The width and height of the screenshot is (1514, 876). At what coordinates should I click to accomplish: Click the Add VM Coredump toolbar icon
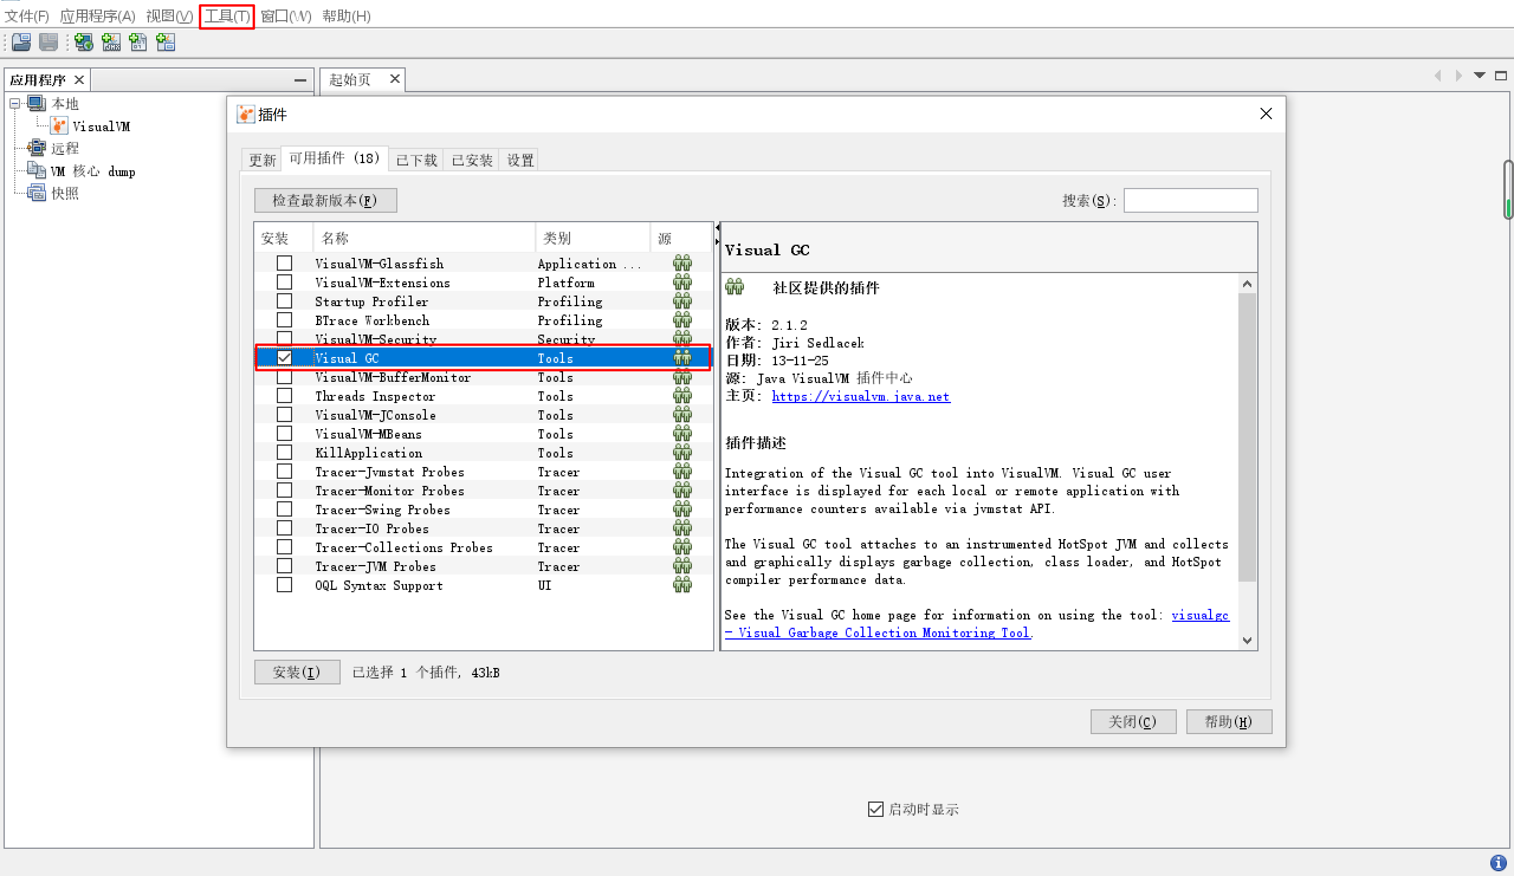coord(138,42)
